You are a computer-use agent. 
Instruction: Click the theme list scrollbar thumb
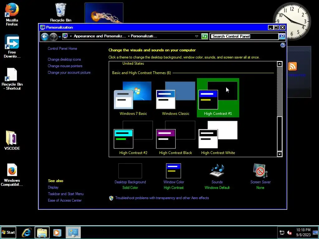click(279, 134)
